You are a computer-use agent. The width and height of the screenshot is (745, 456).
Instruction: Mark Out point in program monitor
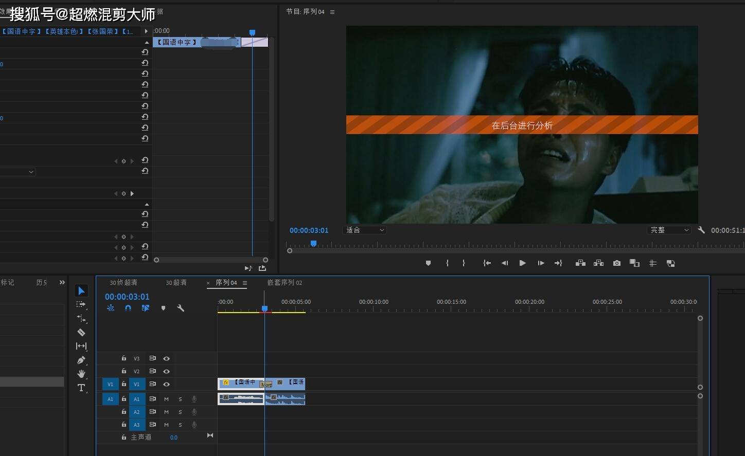pos(464,263)
